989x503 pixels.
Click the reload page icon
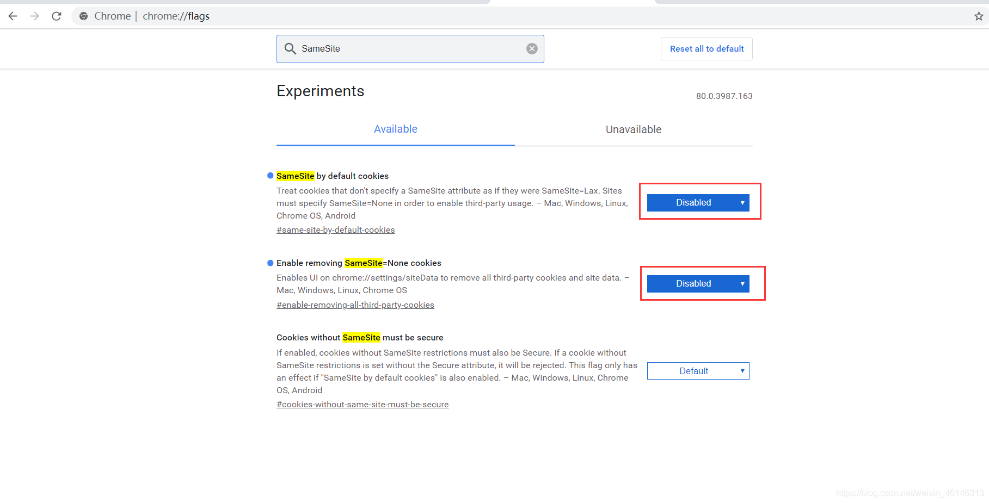(x=56, y=16)
